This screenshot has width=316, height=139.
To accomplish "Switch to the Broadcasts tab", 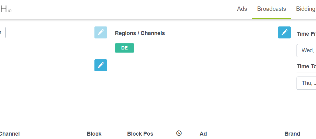I will pos(272,9).
